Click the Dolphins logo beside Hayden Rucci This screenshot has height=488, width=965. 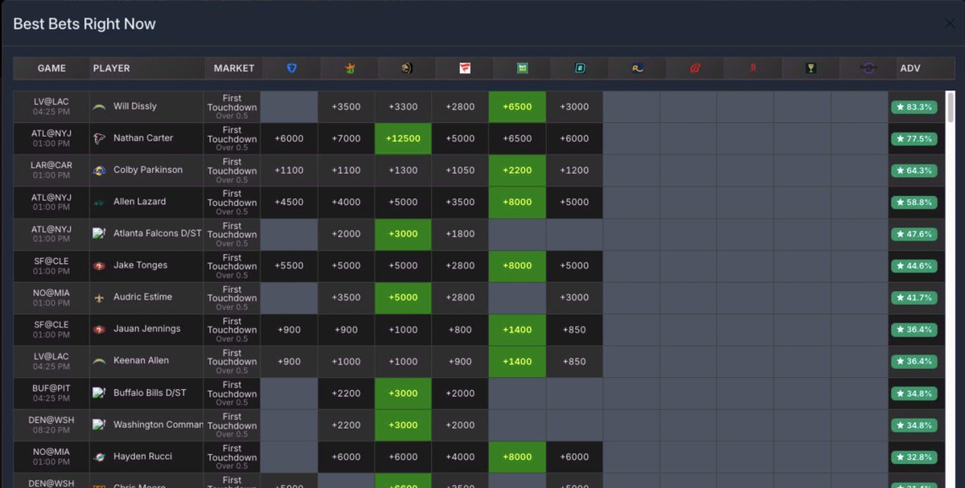point(100,457)
